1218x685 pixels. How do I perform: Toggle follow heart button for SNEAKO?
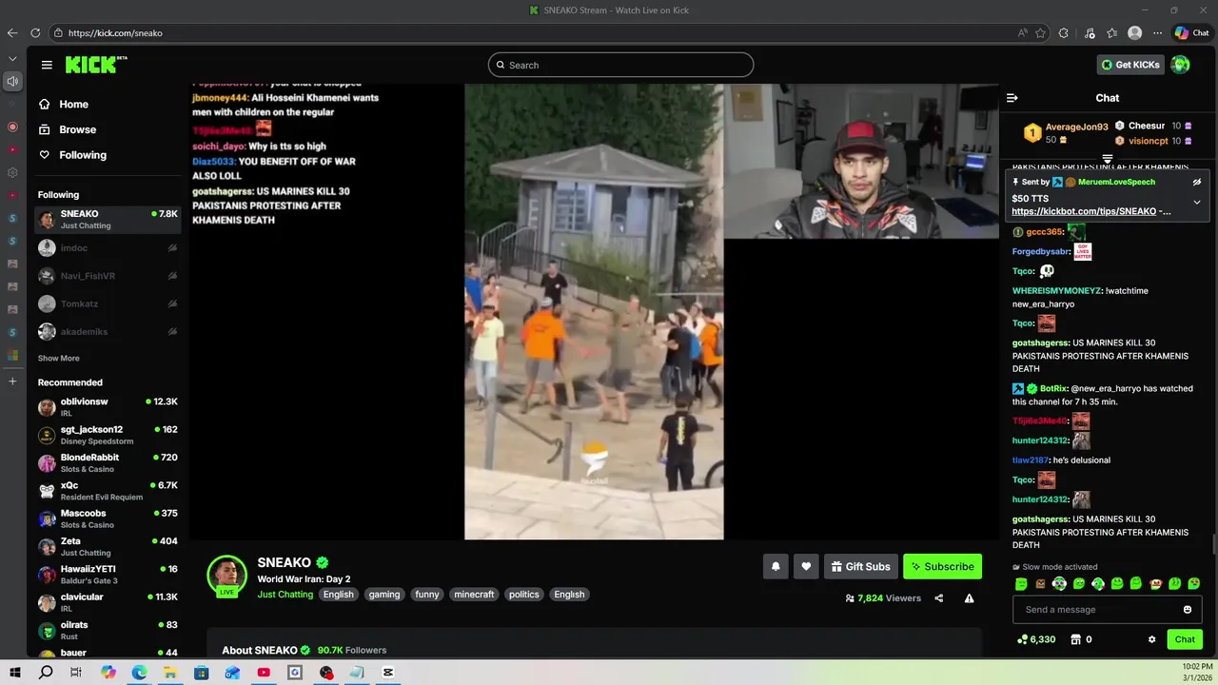806,566
